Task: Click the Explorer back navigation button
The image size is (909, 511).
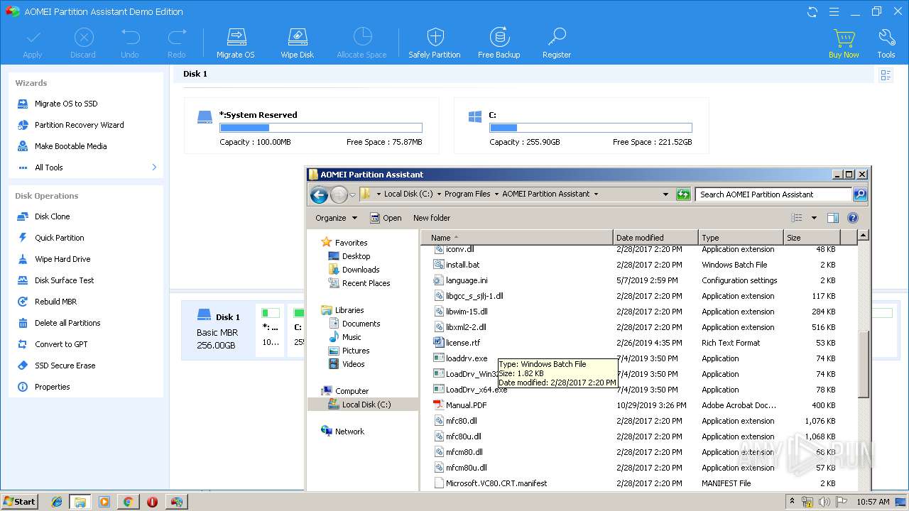Action: click(x=319, y=194)
